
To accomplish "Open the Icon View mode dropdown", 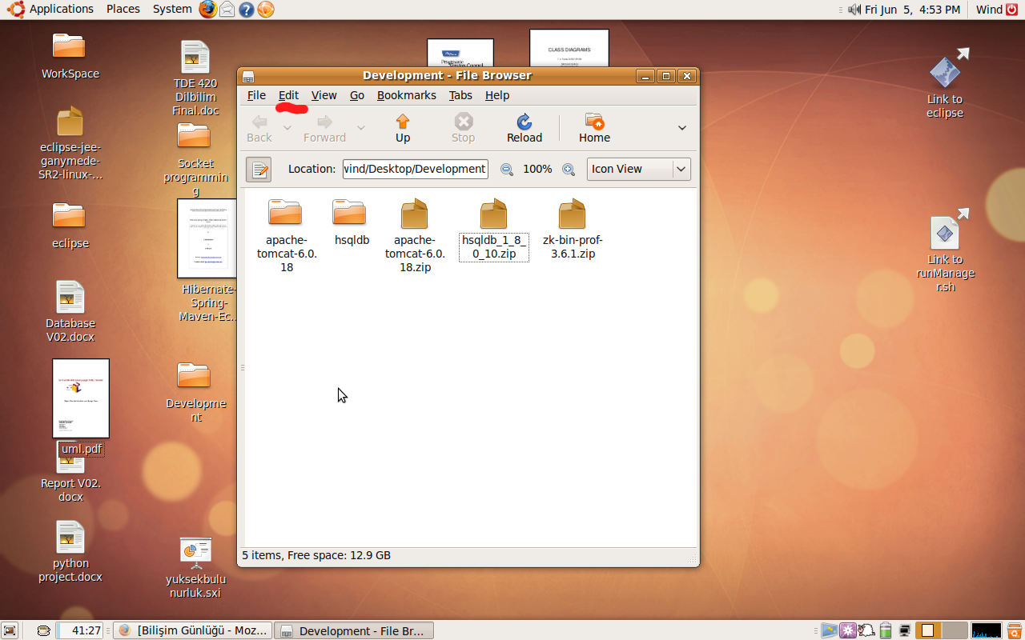I will tap(638, 169).
